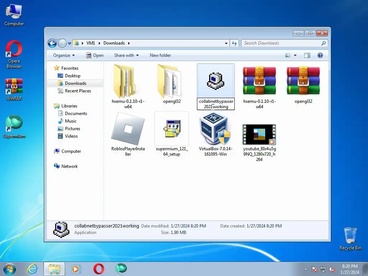
Task: Click the Opera Browser desktop shortcut
Action: point(14,55)
